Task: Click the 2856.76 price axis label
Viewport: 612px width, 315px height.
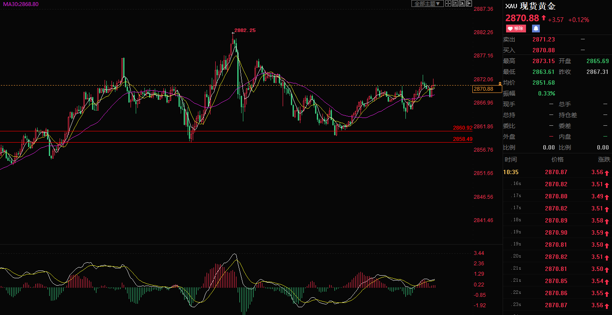Action: [484, 150]
